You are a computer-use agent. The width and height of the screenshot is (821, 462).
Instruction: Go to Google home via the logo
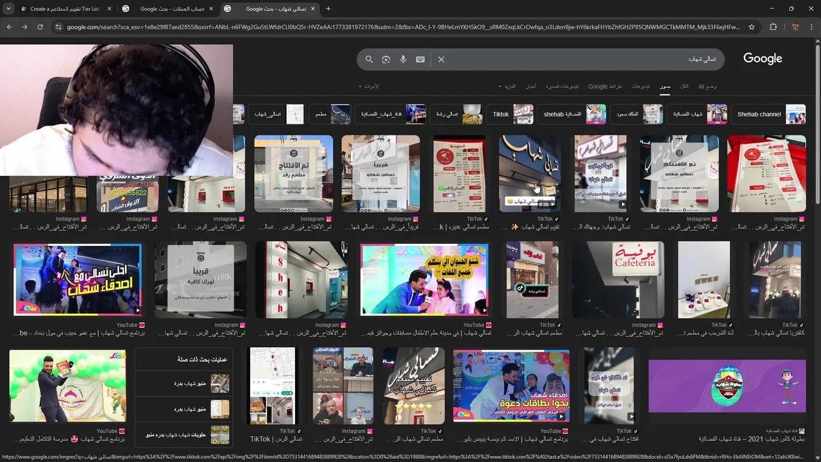(763, 58)
